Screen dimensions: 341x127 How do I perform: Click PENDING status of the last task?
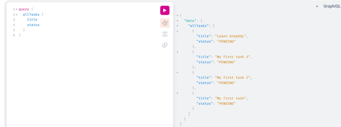click(x=226, y=103)
